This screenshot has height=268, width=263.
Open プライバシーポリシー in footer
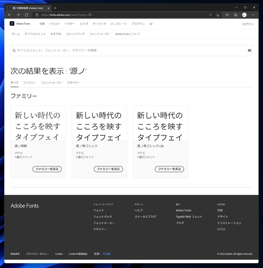pos(37,254)
